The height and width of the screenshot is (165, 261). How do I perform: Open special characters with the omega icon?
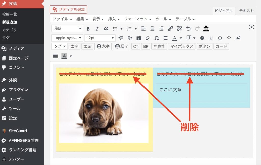pyautogui.click(x=156, y=38)
